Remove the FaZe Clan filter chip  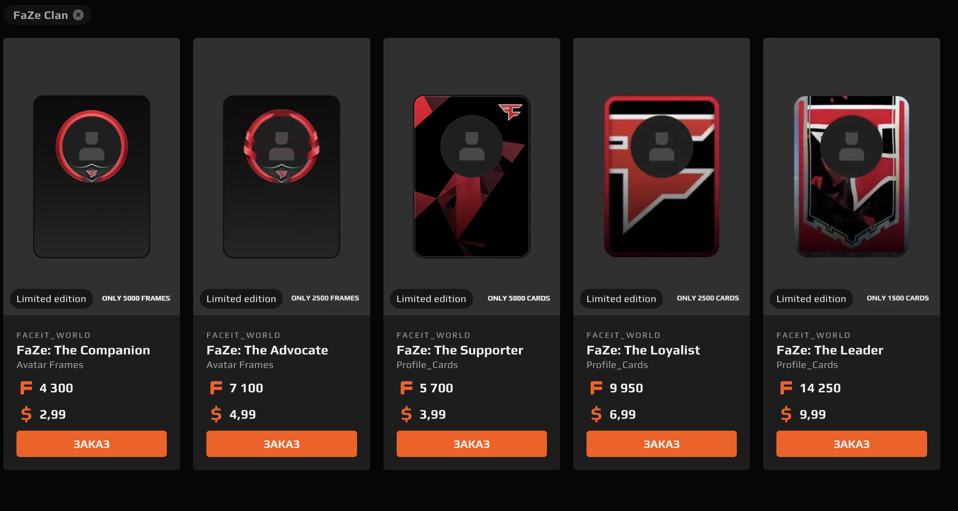coord(78,15)
